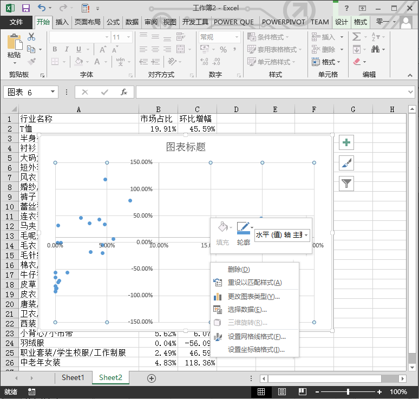Screen dimensions: 419x399
Task: Choose 删除(D) in context menu
Action: [x=254, y=270]
